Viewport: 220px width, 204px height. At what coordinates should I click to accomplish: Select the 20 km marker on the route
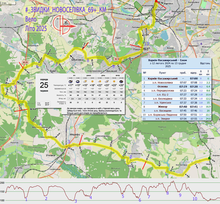pyautogui.click(x=81, y=150)
